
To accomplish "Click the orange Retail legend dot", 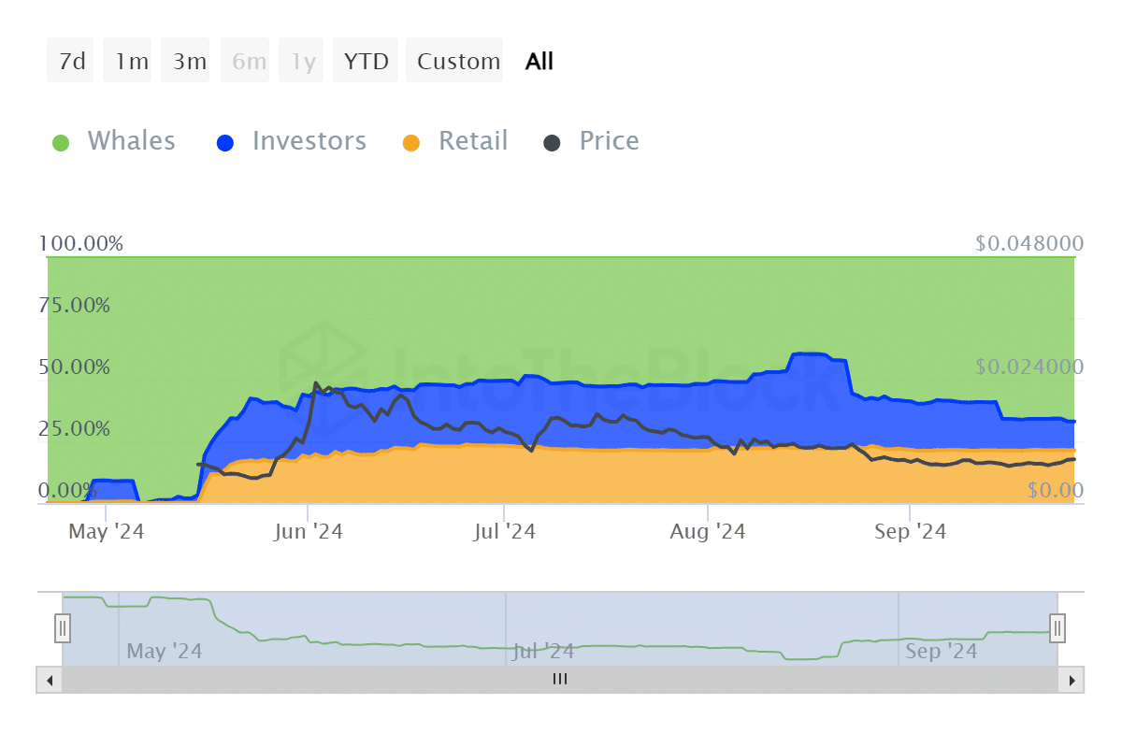I will (411, 143).
